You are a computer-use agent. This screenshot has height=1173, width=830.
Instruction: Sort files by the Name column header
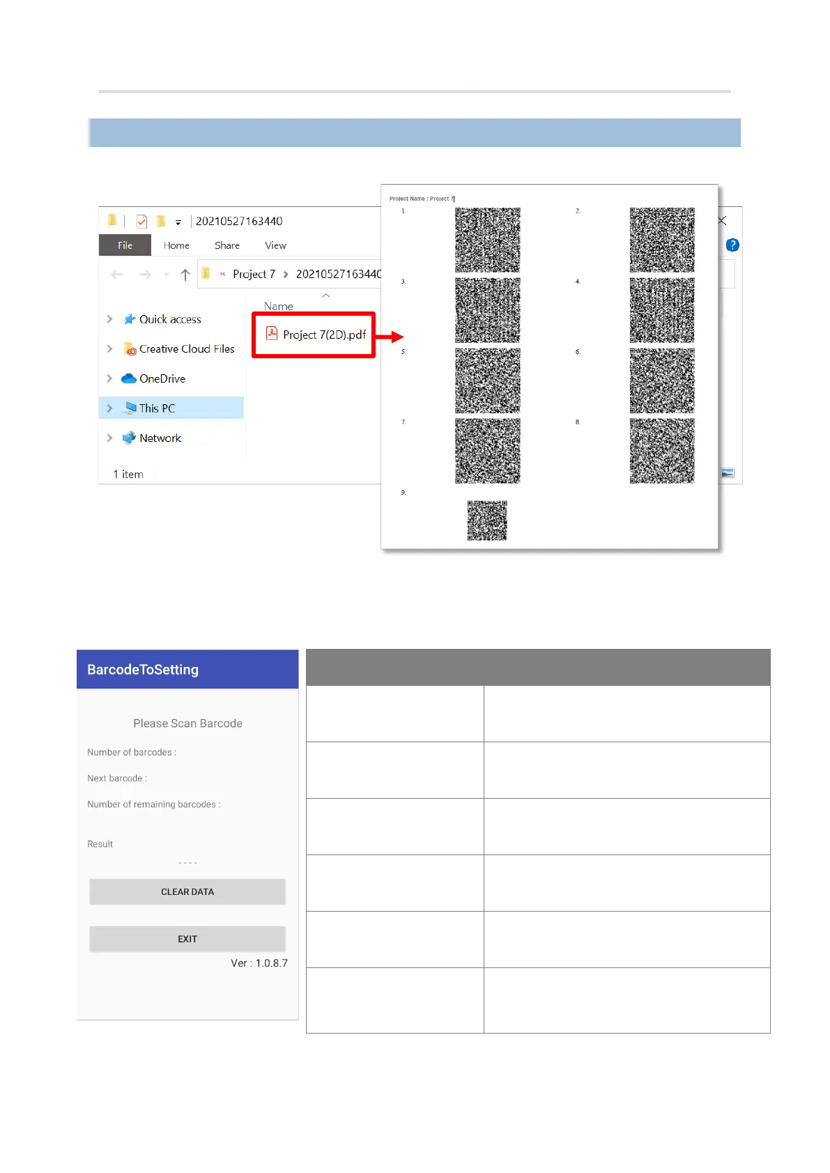point(279,306)
